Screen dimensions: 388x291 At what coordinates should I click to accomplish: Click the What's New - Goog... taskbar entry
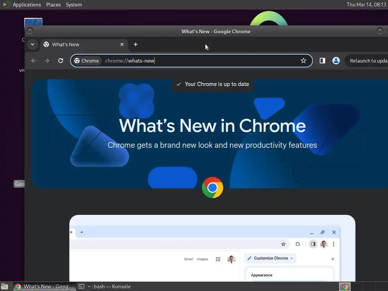45,286
